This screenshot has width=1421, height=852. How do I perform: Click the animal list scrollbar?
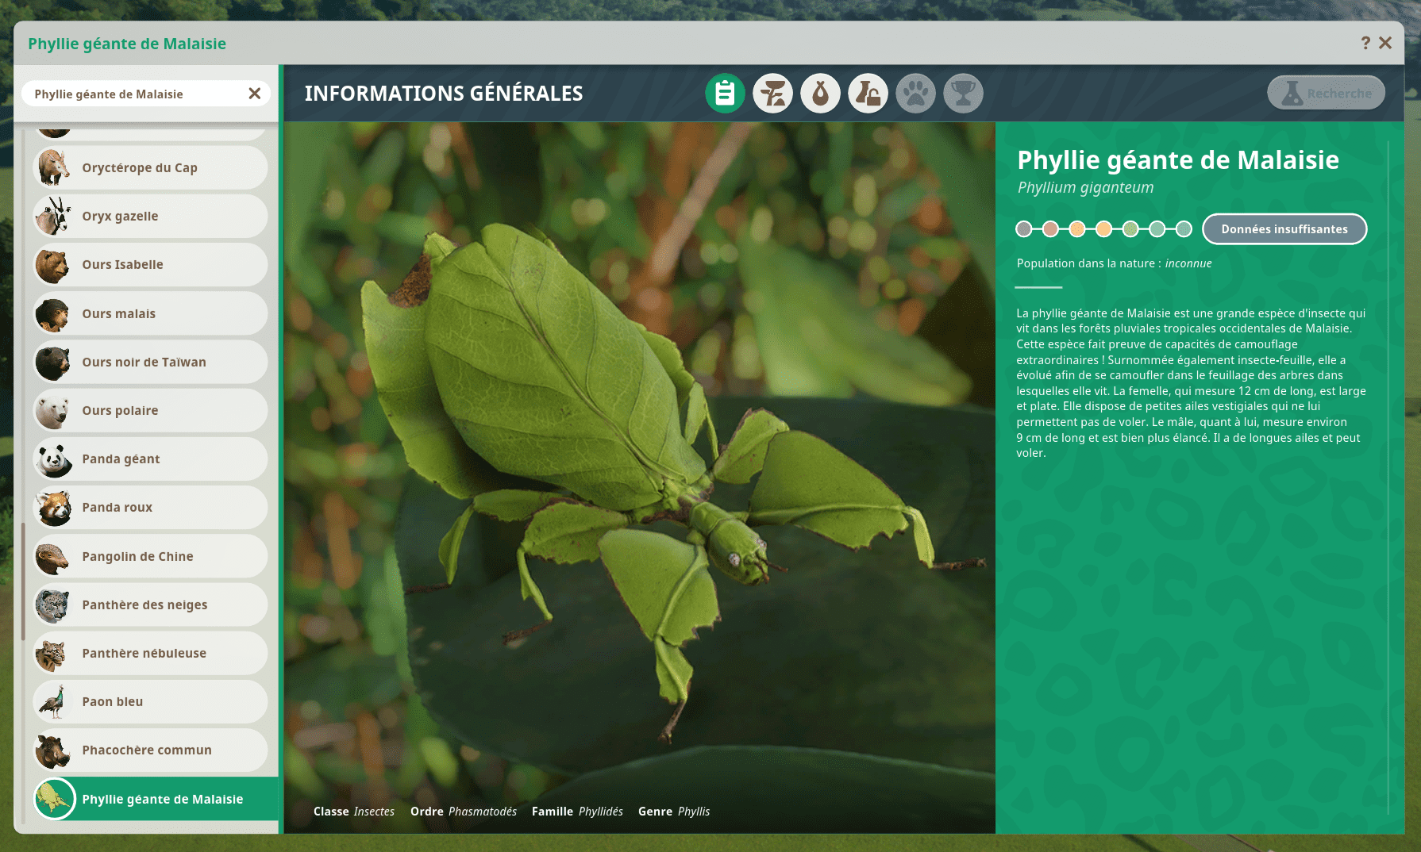23,581
